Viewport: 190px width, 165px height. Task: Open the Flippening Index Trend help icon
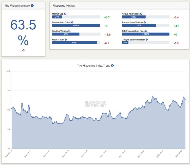coord(112,66)
